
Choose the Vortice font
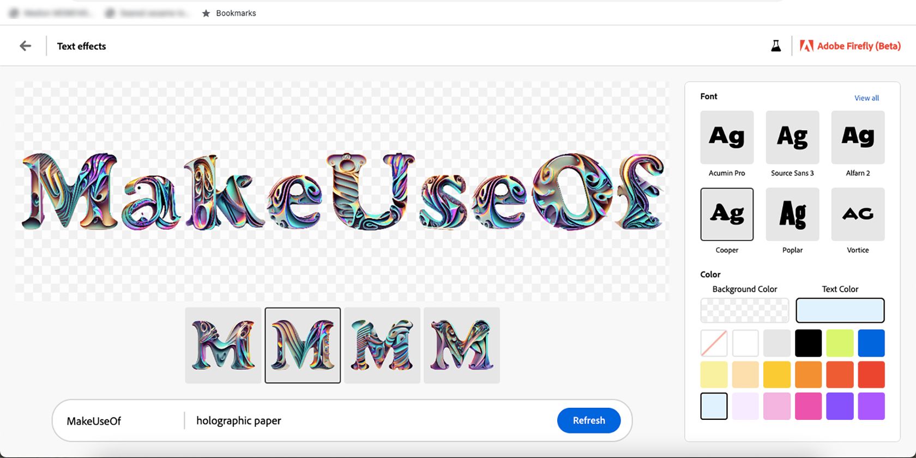[858, 214]
